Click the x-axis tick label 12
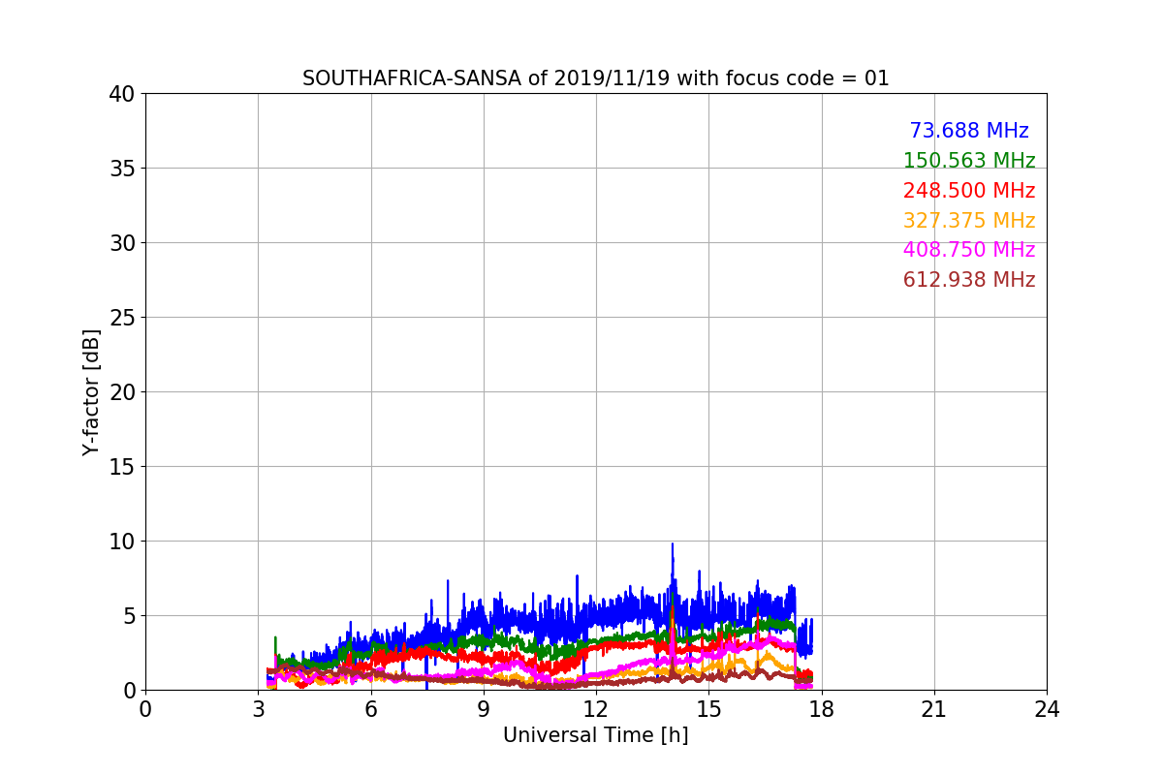 pyautogui.click(x=596, y=709)
